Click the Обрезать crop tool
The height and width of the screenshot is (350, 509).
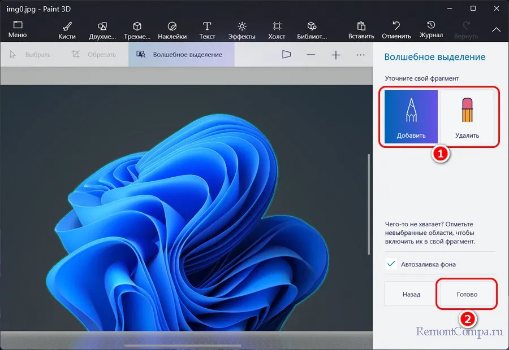pos(93,54)
